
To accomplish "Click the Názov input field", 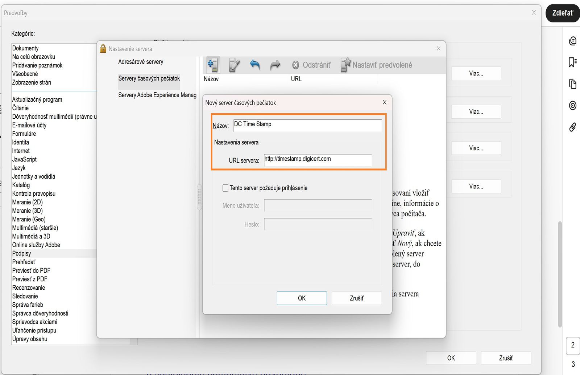I will point(307,125).
